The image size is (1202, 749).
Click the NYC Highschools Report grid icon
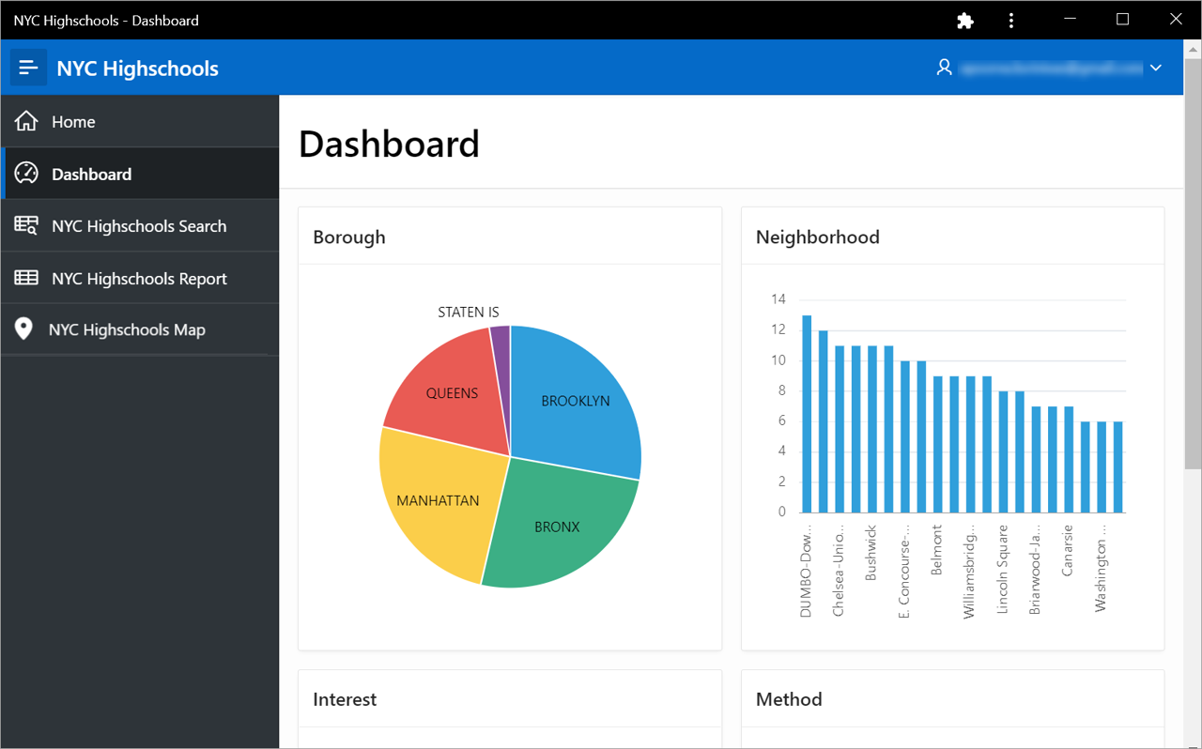pyautogui.click(x=26, y=279)
